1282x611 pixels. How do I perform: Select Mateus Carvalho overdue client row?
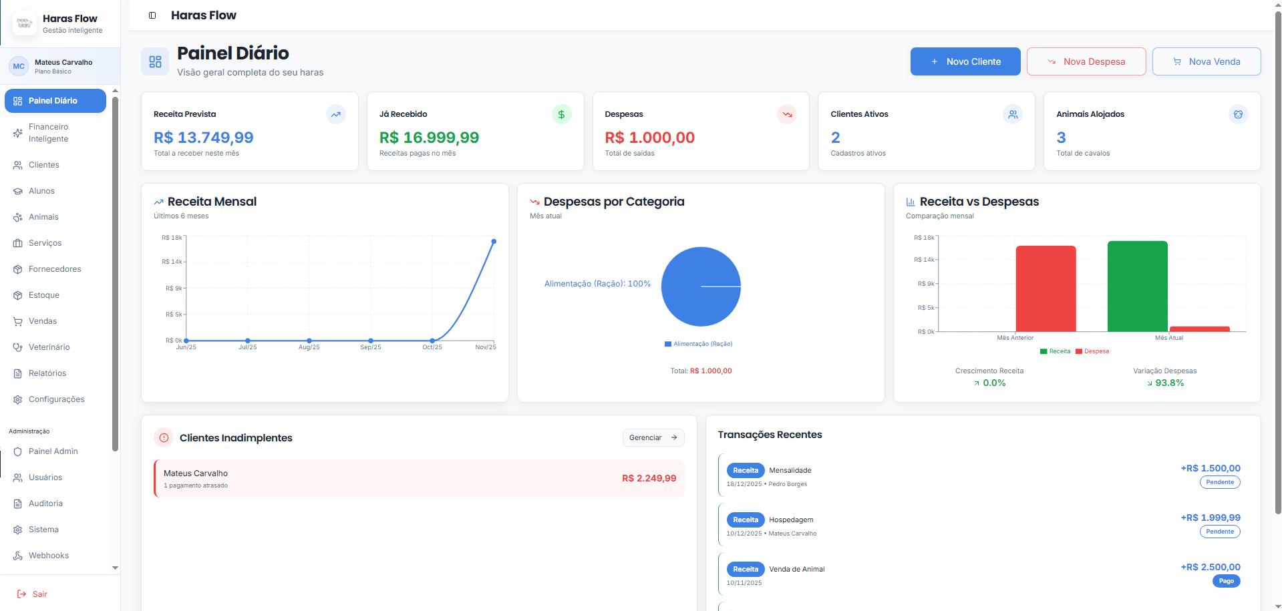point(419,478)
